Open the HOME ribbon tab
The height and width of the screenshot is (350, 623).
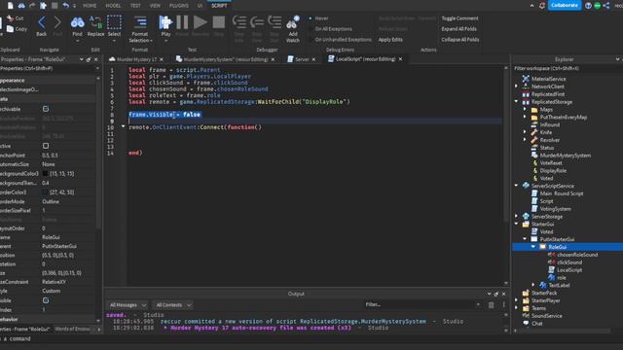pyautogui.click(x=90, y=6)
